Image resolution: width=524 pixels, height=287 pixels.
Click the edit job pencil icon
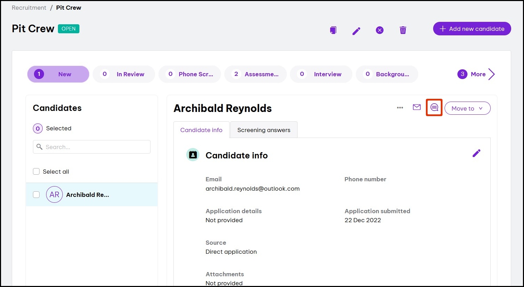coord(356,31)
